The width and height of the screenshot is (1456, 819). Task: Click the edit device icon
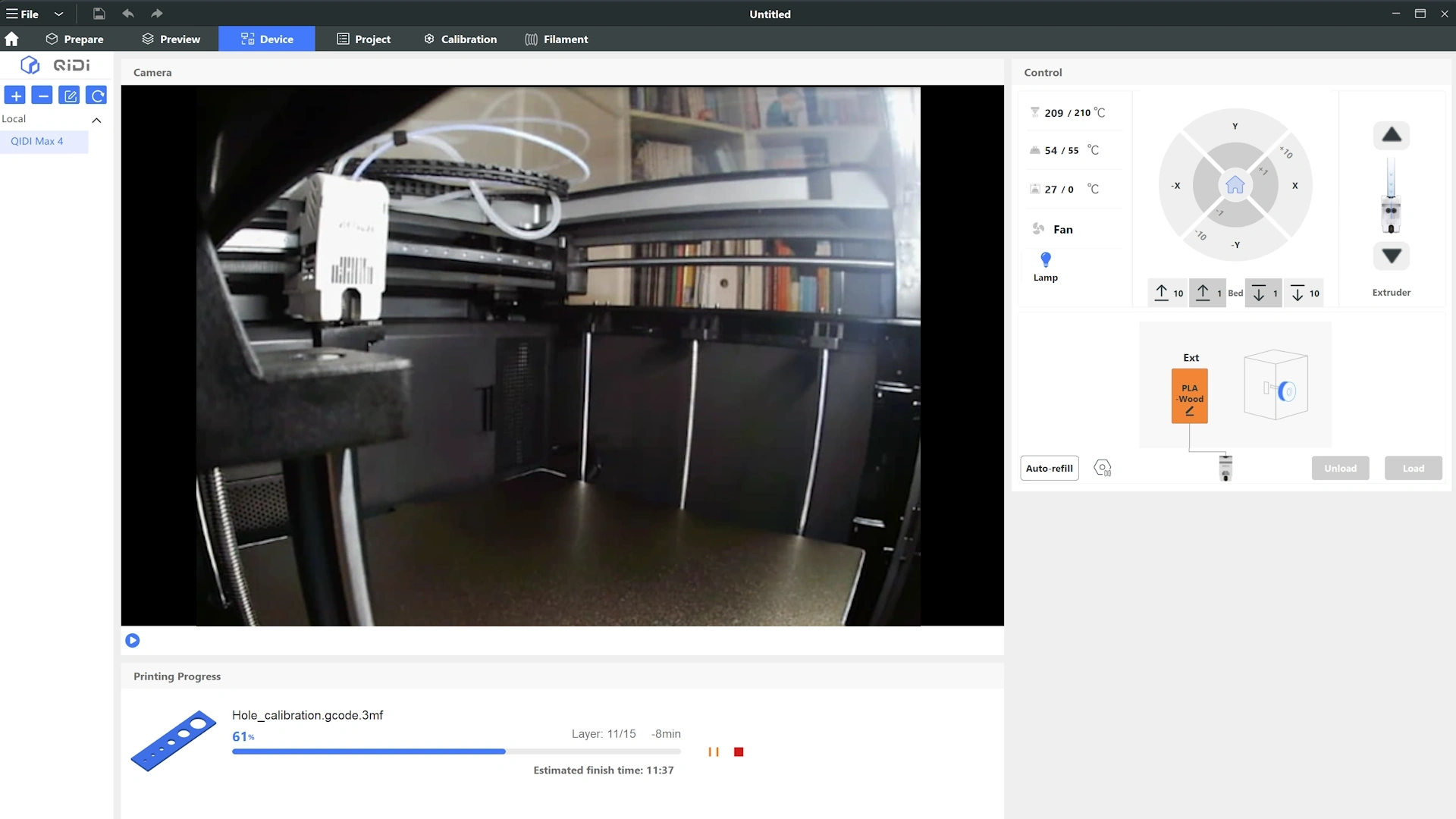(70, 96)
